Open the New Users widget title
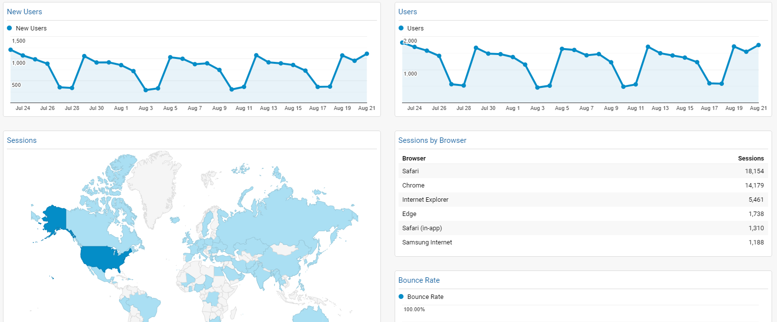The width and height of the screenshot is (777, 322). click(25, 12)
